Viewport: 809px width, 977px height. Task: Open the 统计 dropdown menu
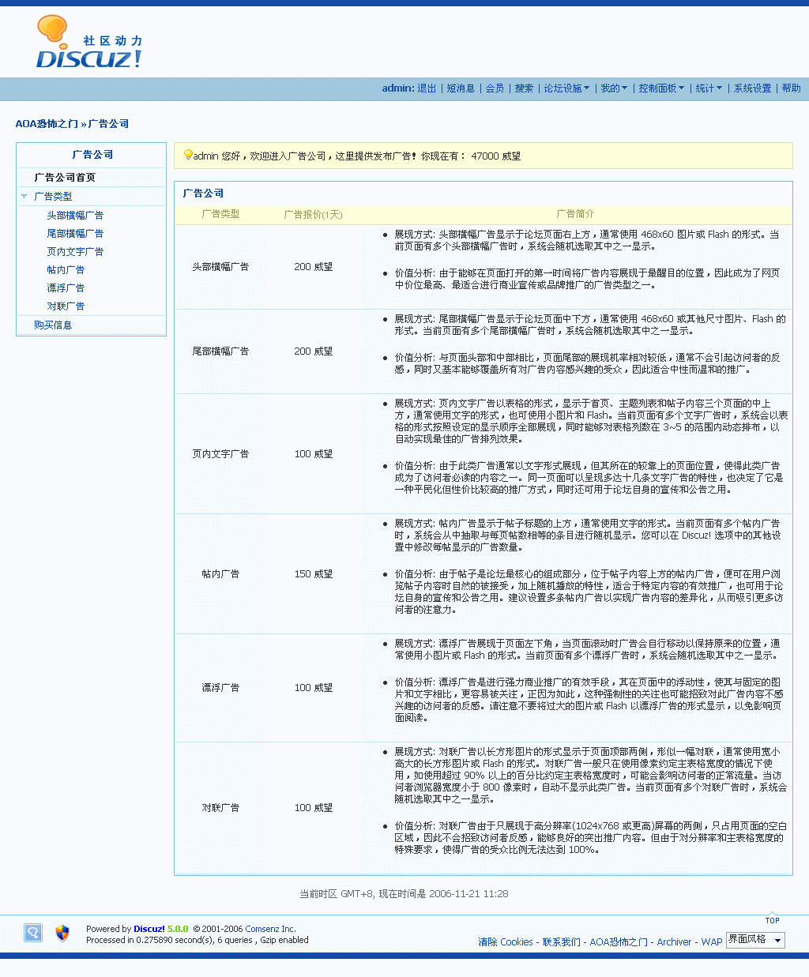click(x=709, y=88)
